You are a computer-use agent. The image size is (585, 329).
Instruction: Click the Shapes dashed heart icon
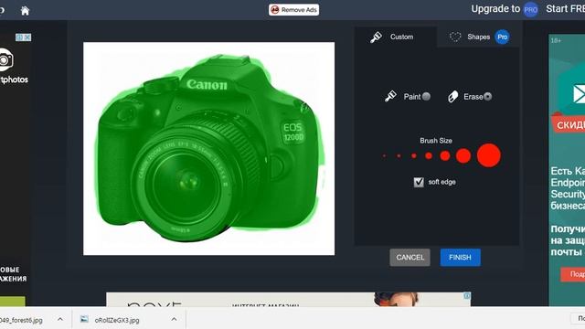click(455, 37)
